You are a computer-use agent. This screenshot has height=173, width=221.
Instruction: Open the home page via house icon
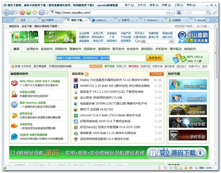[x=35, y=12]
